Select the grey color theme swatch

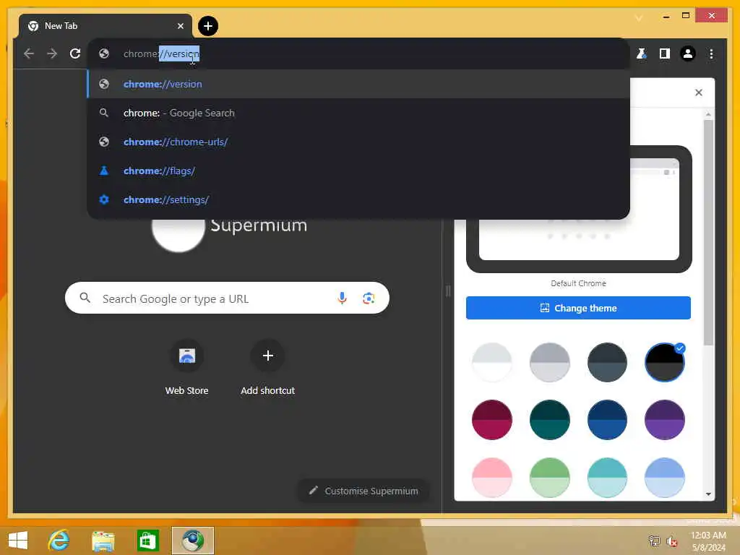point(550,363)
